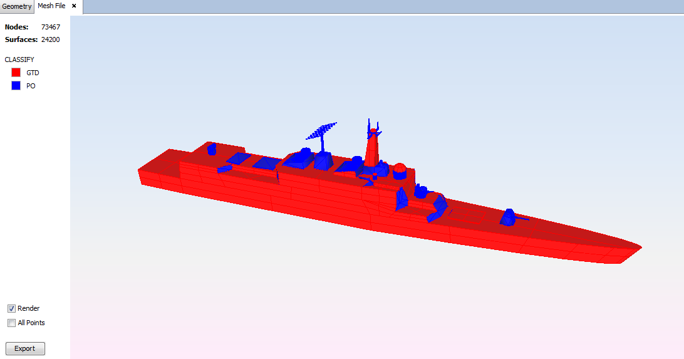The height and width of the screenshot is (359, 684).
Task: Select the GTD classification label
Action: (x=33, y=73)
